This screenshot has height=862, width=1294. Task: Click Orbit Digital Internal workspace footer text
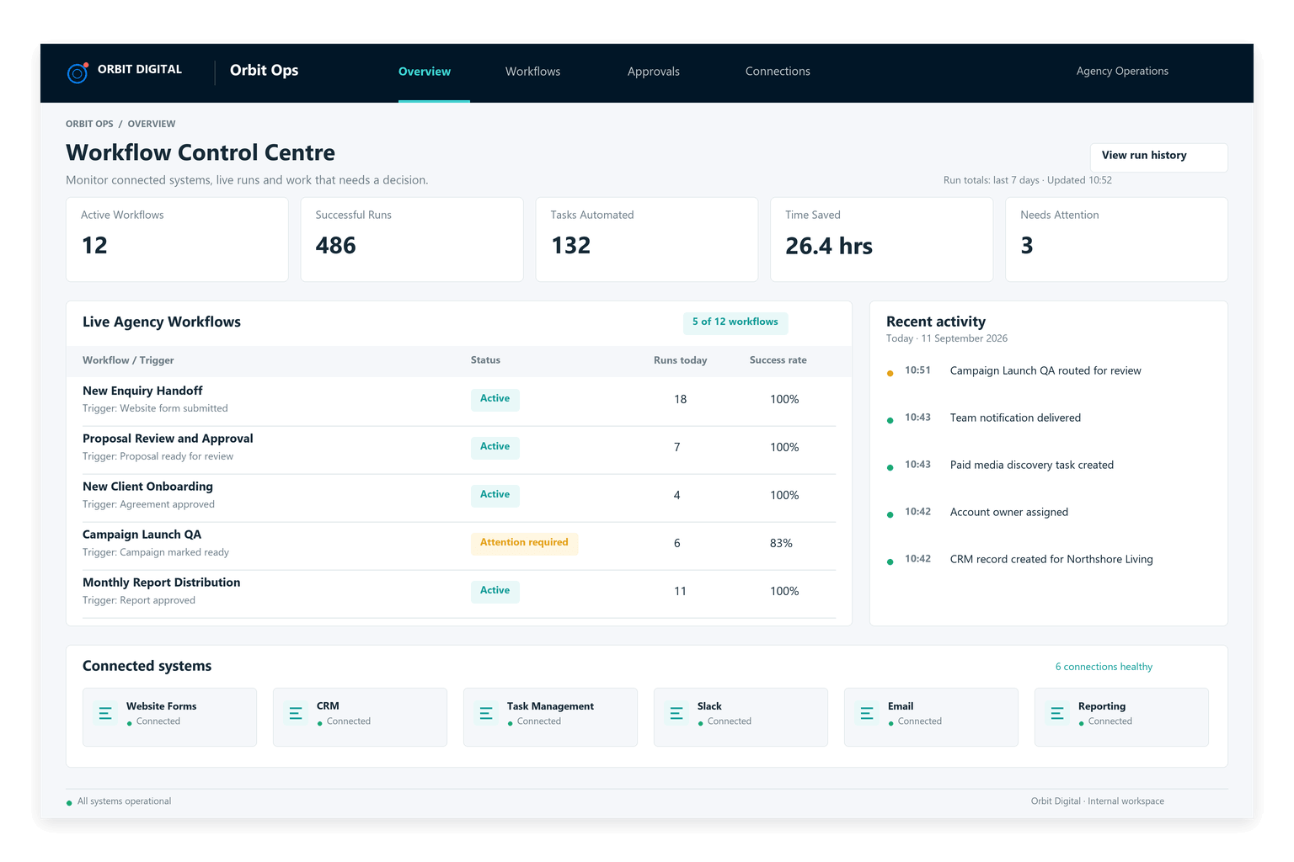pyautogui.click(x=1098, y=801)
